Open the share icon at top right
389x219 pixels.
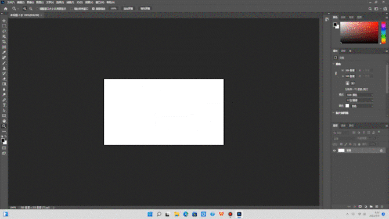[386, 9]
